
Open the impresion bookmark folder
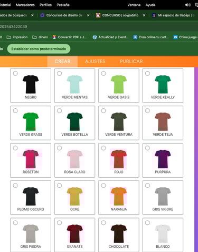tap(17, 37)
